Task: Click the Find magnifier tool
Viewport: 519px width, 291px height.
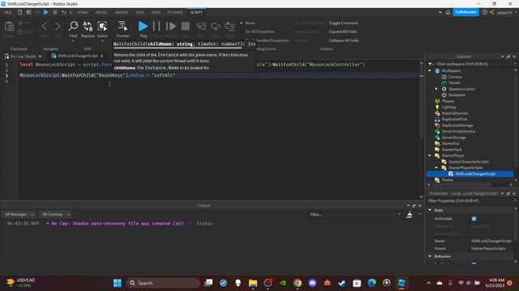Action: [x=73, y=27]
